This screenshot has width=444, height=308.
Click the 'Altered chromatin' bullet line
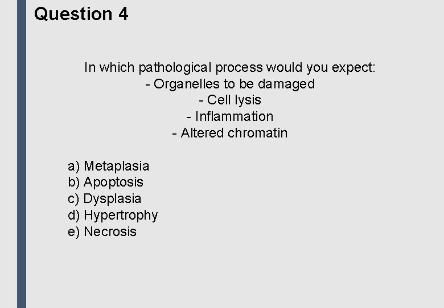[x=229, y=133]
